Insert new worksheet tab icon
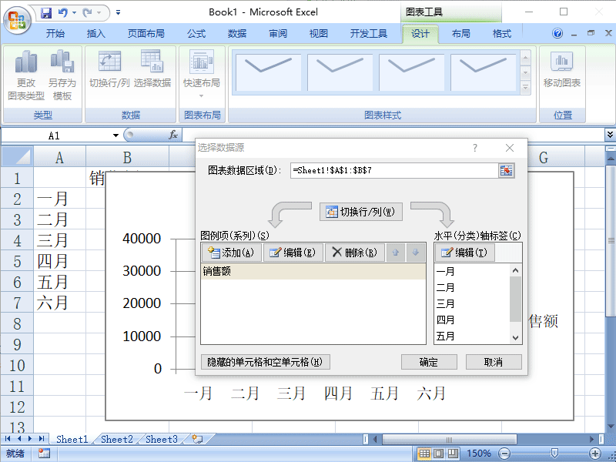This screenshot has width=616, height=462. point(198,439)
